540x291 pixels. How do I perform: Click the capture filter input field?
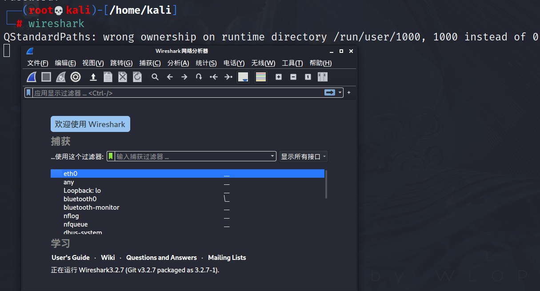(x=192, y=156)
